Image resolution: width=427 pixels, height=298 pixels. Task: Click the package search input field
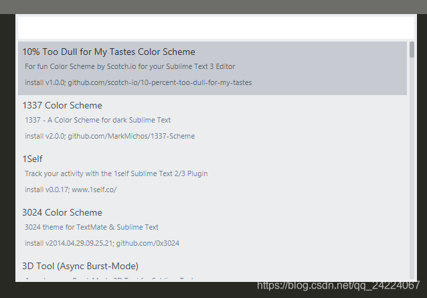216,27
